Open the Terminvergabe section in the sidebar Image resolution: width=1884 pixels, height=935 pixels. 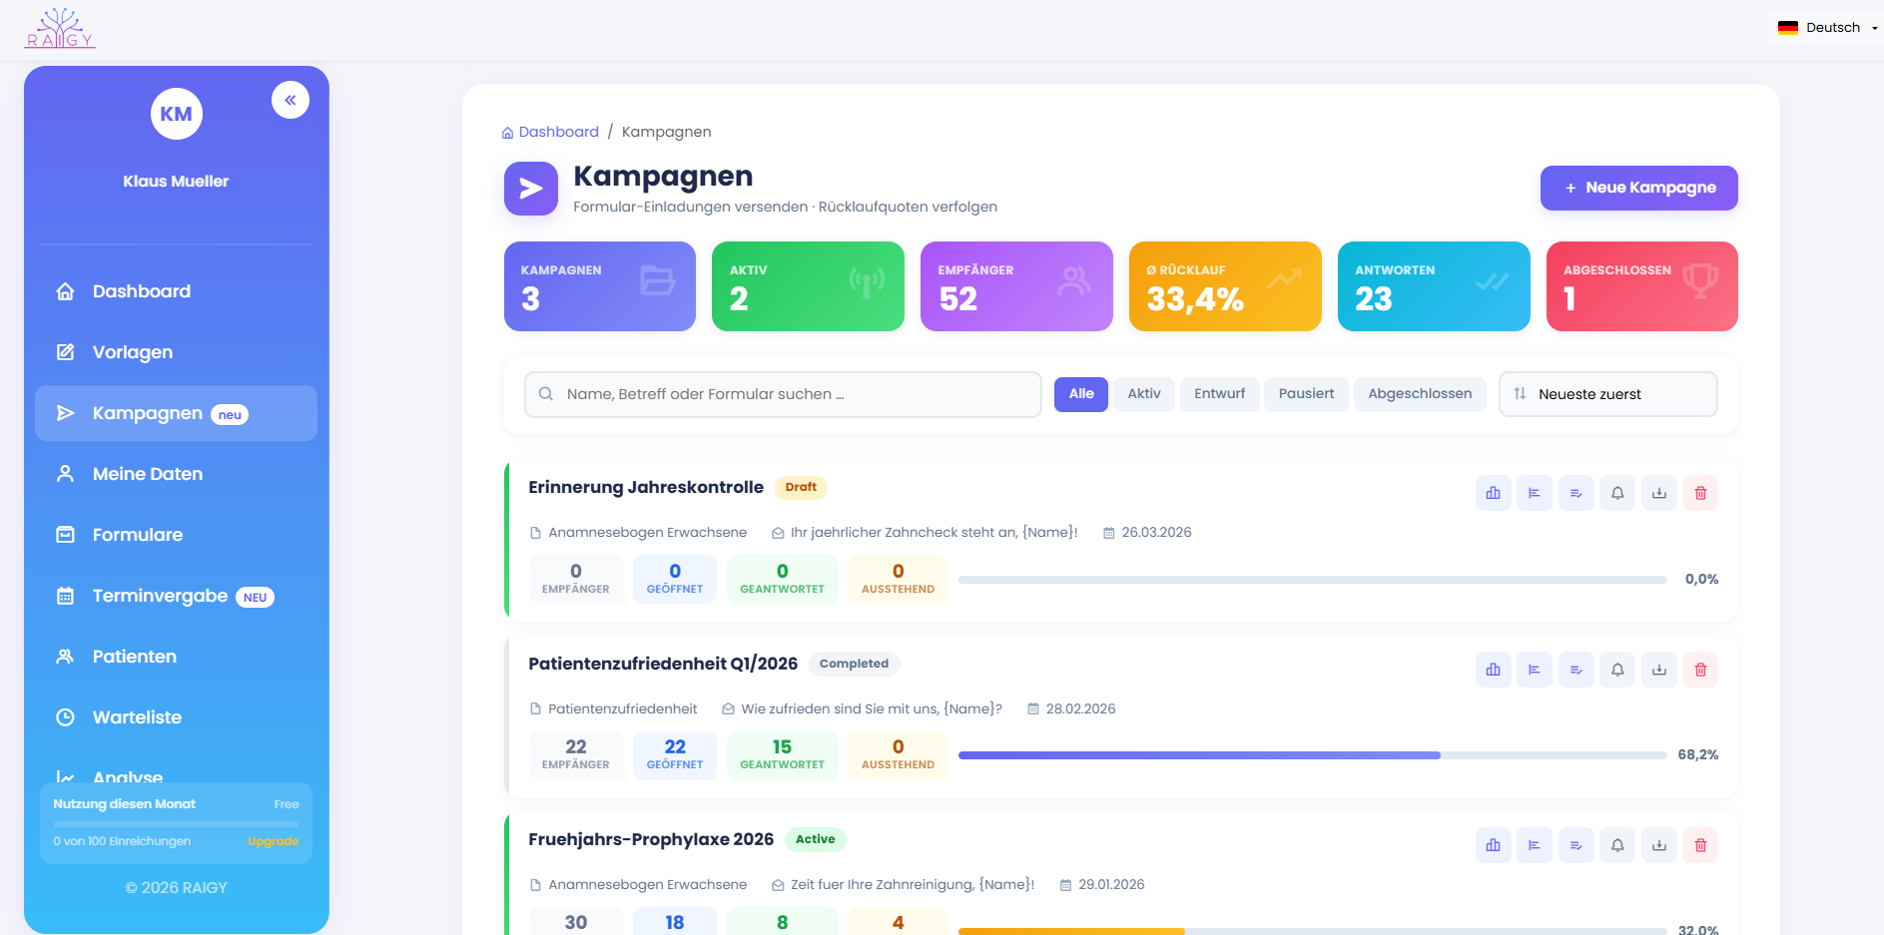[x=160, y=596]
